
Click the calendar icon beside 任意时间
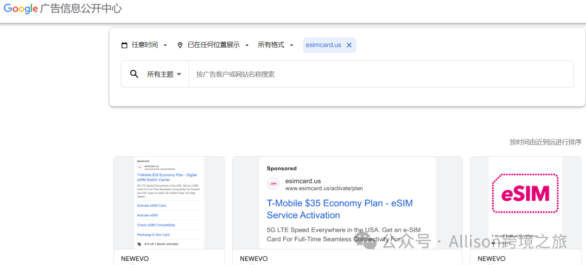pyautogui.click(x=124, y=45)
